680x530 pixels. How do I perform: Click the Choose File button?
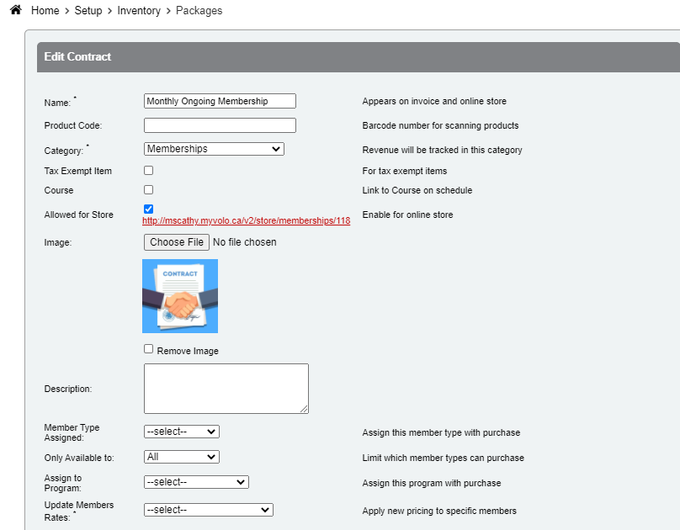177,242
